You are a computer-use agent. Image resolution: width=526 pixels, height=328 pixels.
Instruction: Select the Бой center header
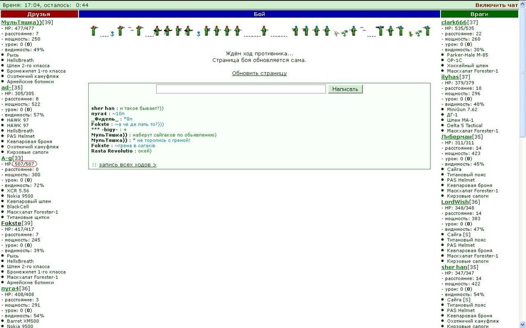[259, 14]
